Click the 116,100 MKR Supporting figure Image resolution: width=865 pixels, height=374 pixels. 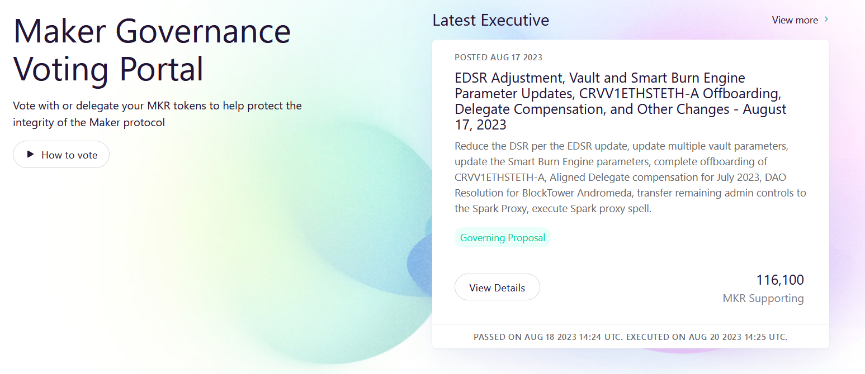780,280
